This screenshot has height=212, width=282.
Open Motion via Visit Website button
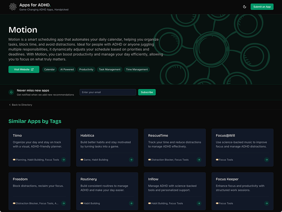(24, 69)
